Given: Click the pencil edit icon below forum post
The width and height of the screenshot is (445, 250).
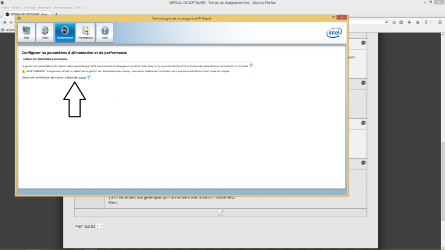Looking at the screenshot, I should [220, 213].
